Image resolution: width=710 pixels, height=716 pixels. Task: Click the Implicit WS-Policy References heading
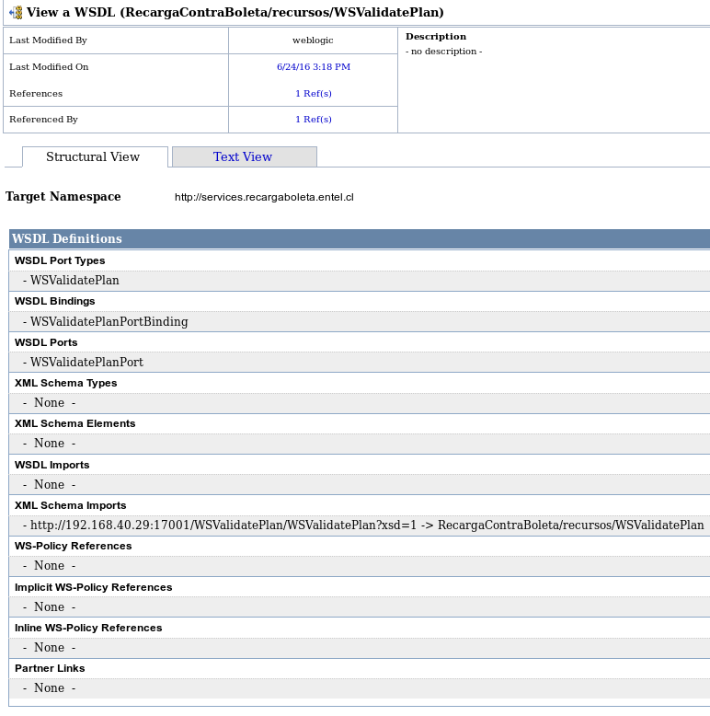click(x=94, y=587)
